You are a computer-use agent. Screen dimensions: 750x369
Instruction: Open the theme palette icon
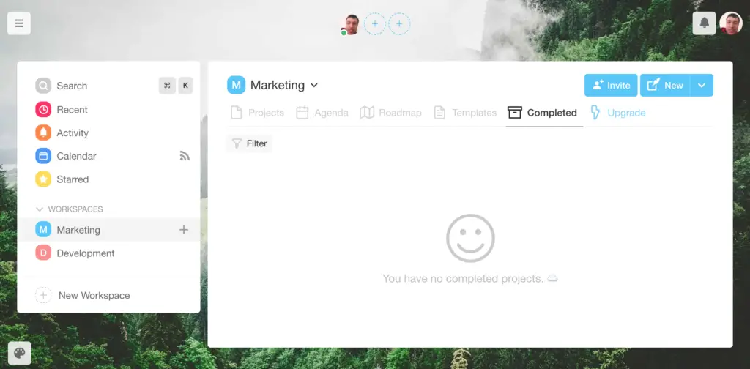pyautogui.click(x=19, y=353)
